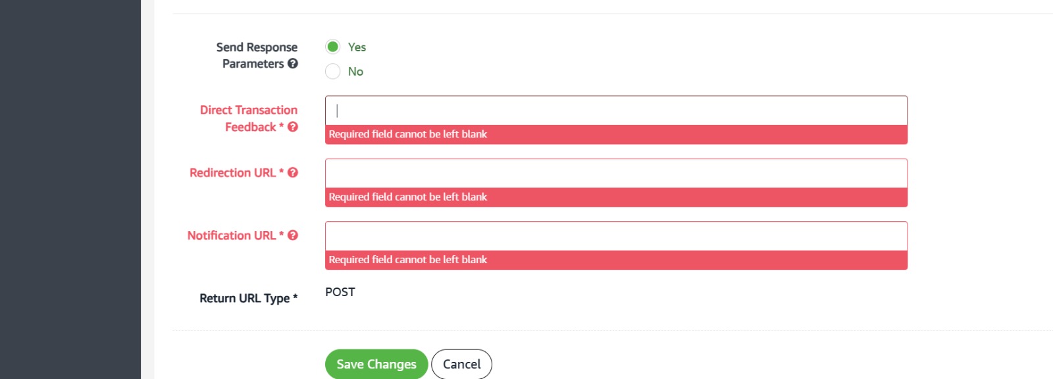1053x379 pixels.
Task: Select the Yes radio button
Action: 333,47
